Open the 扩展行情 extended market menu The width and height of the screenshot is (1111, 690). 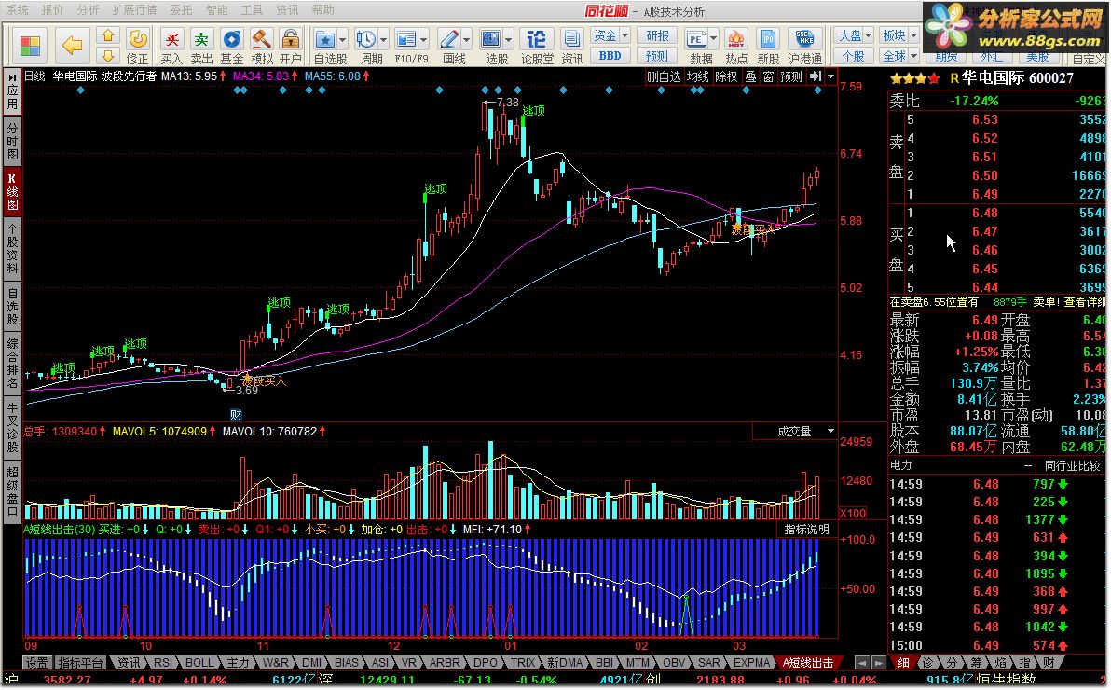[x=134, y=10]
